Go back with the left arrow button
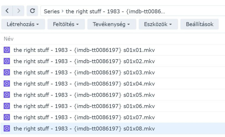 [x=7, y=11]
